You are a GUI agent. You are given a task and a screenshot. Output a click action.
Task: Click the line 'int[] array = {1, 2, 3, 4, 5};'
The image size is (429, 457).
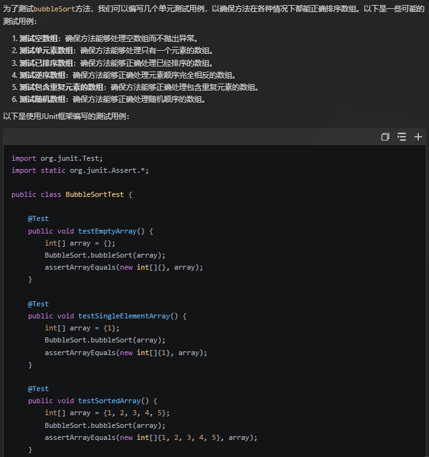pos(108,413)
